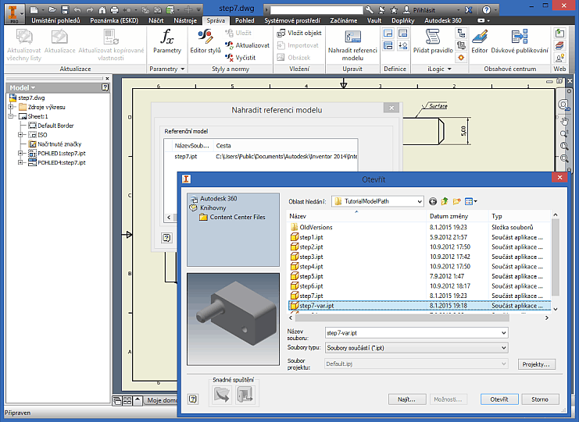
Task: Click the part preview thumbnail
Action: click(x=233, y=319)
